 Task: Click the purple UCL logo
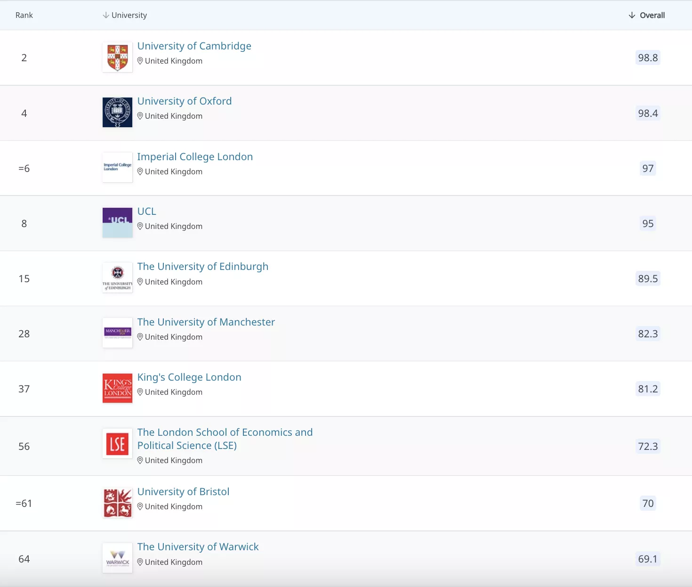click(117, 222)
